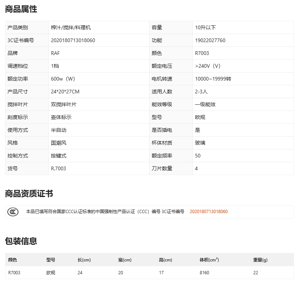Click the 重量(g) column header
This screenshot has height=290, width=302.
260,260
